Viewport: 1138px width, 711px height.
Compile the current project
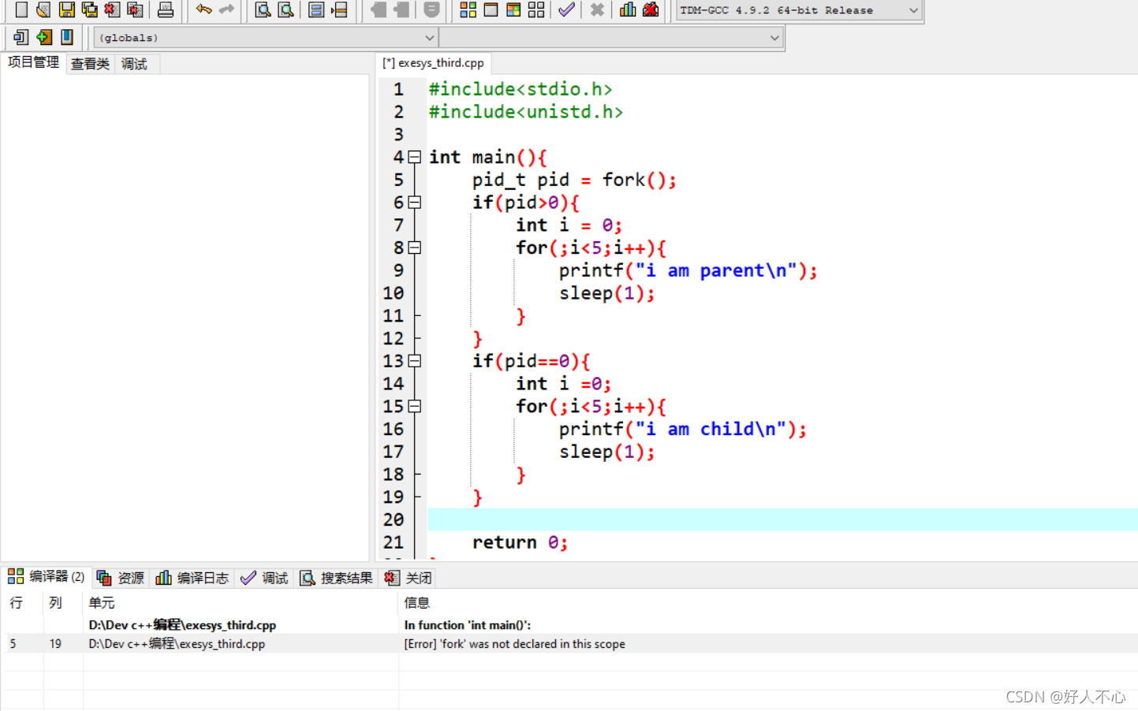pos(467,10)
